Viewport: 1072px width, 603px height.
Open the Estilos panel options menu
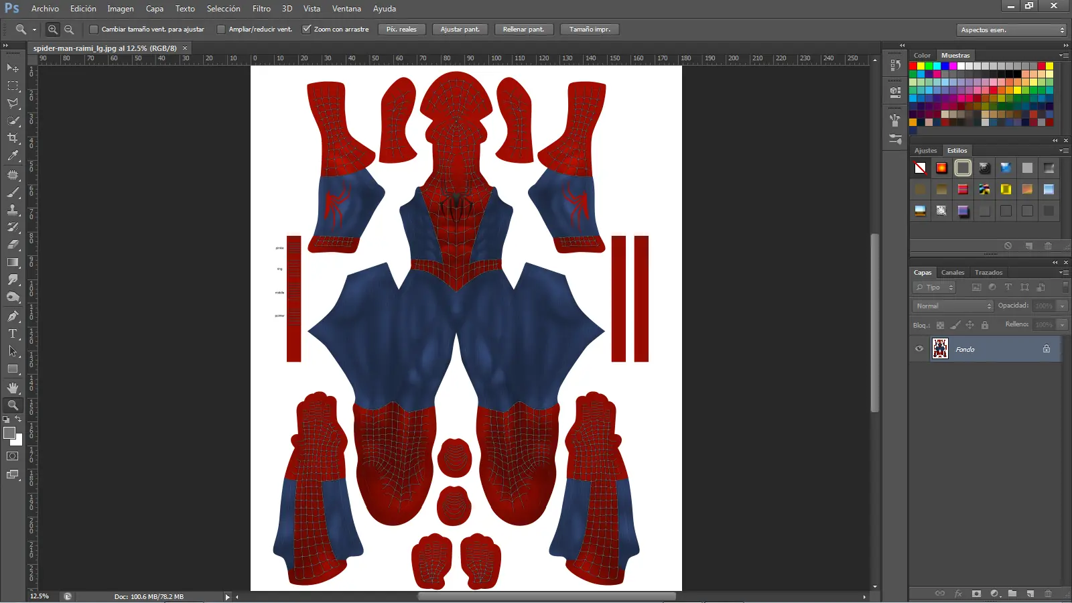tap(1064, 151)
